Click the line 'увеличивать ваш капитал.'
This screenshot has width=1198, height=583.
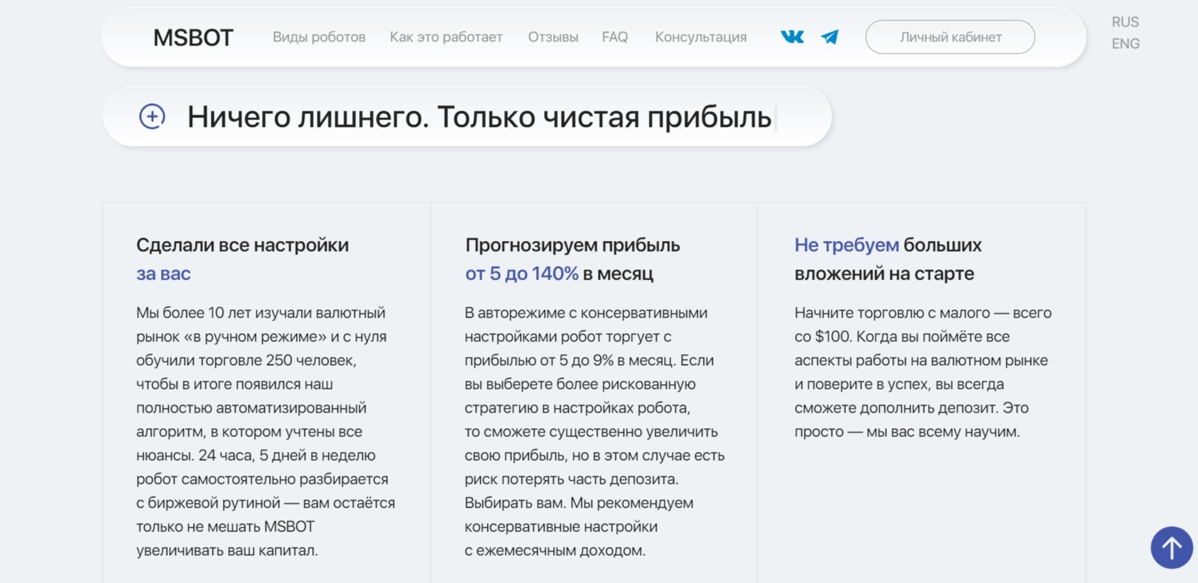(227, 550)
